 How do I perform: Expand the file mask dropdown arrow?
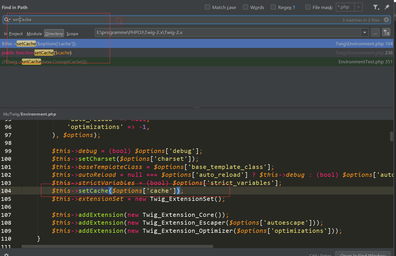pyautogui.click(x=359, y=7)
